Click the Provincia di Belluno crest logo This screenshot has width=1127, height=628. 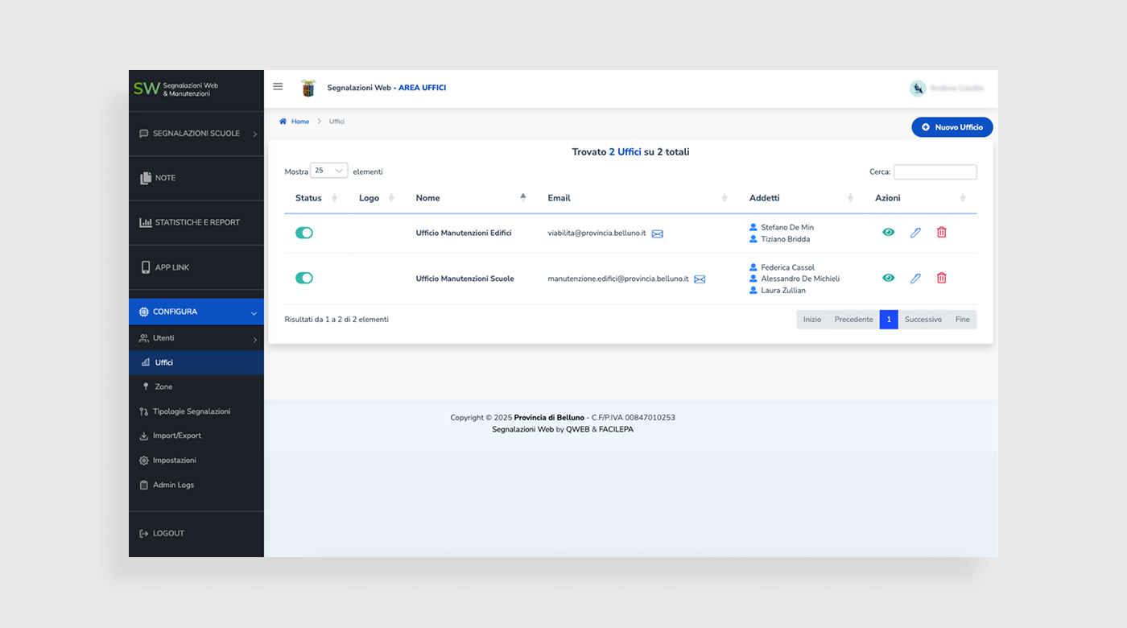308,88
